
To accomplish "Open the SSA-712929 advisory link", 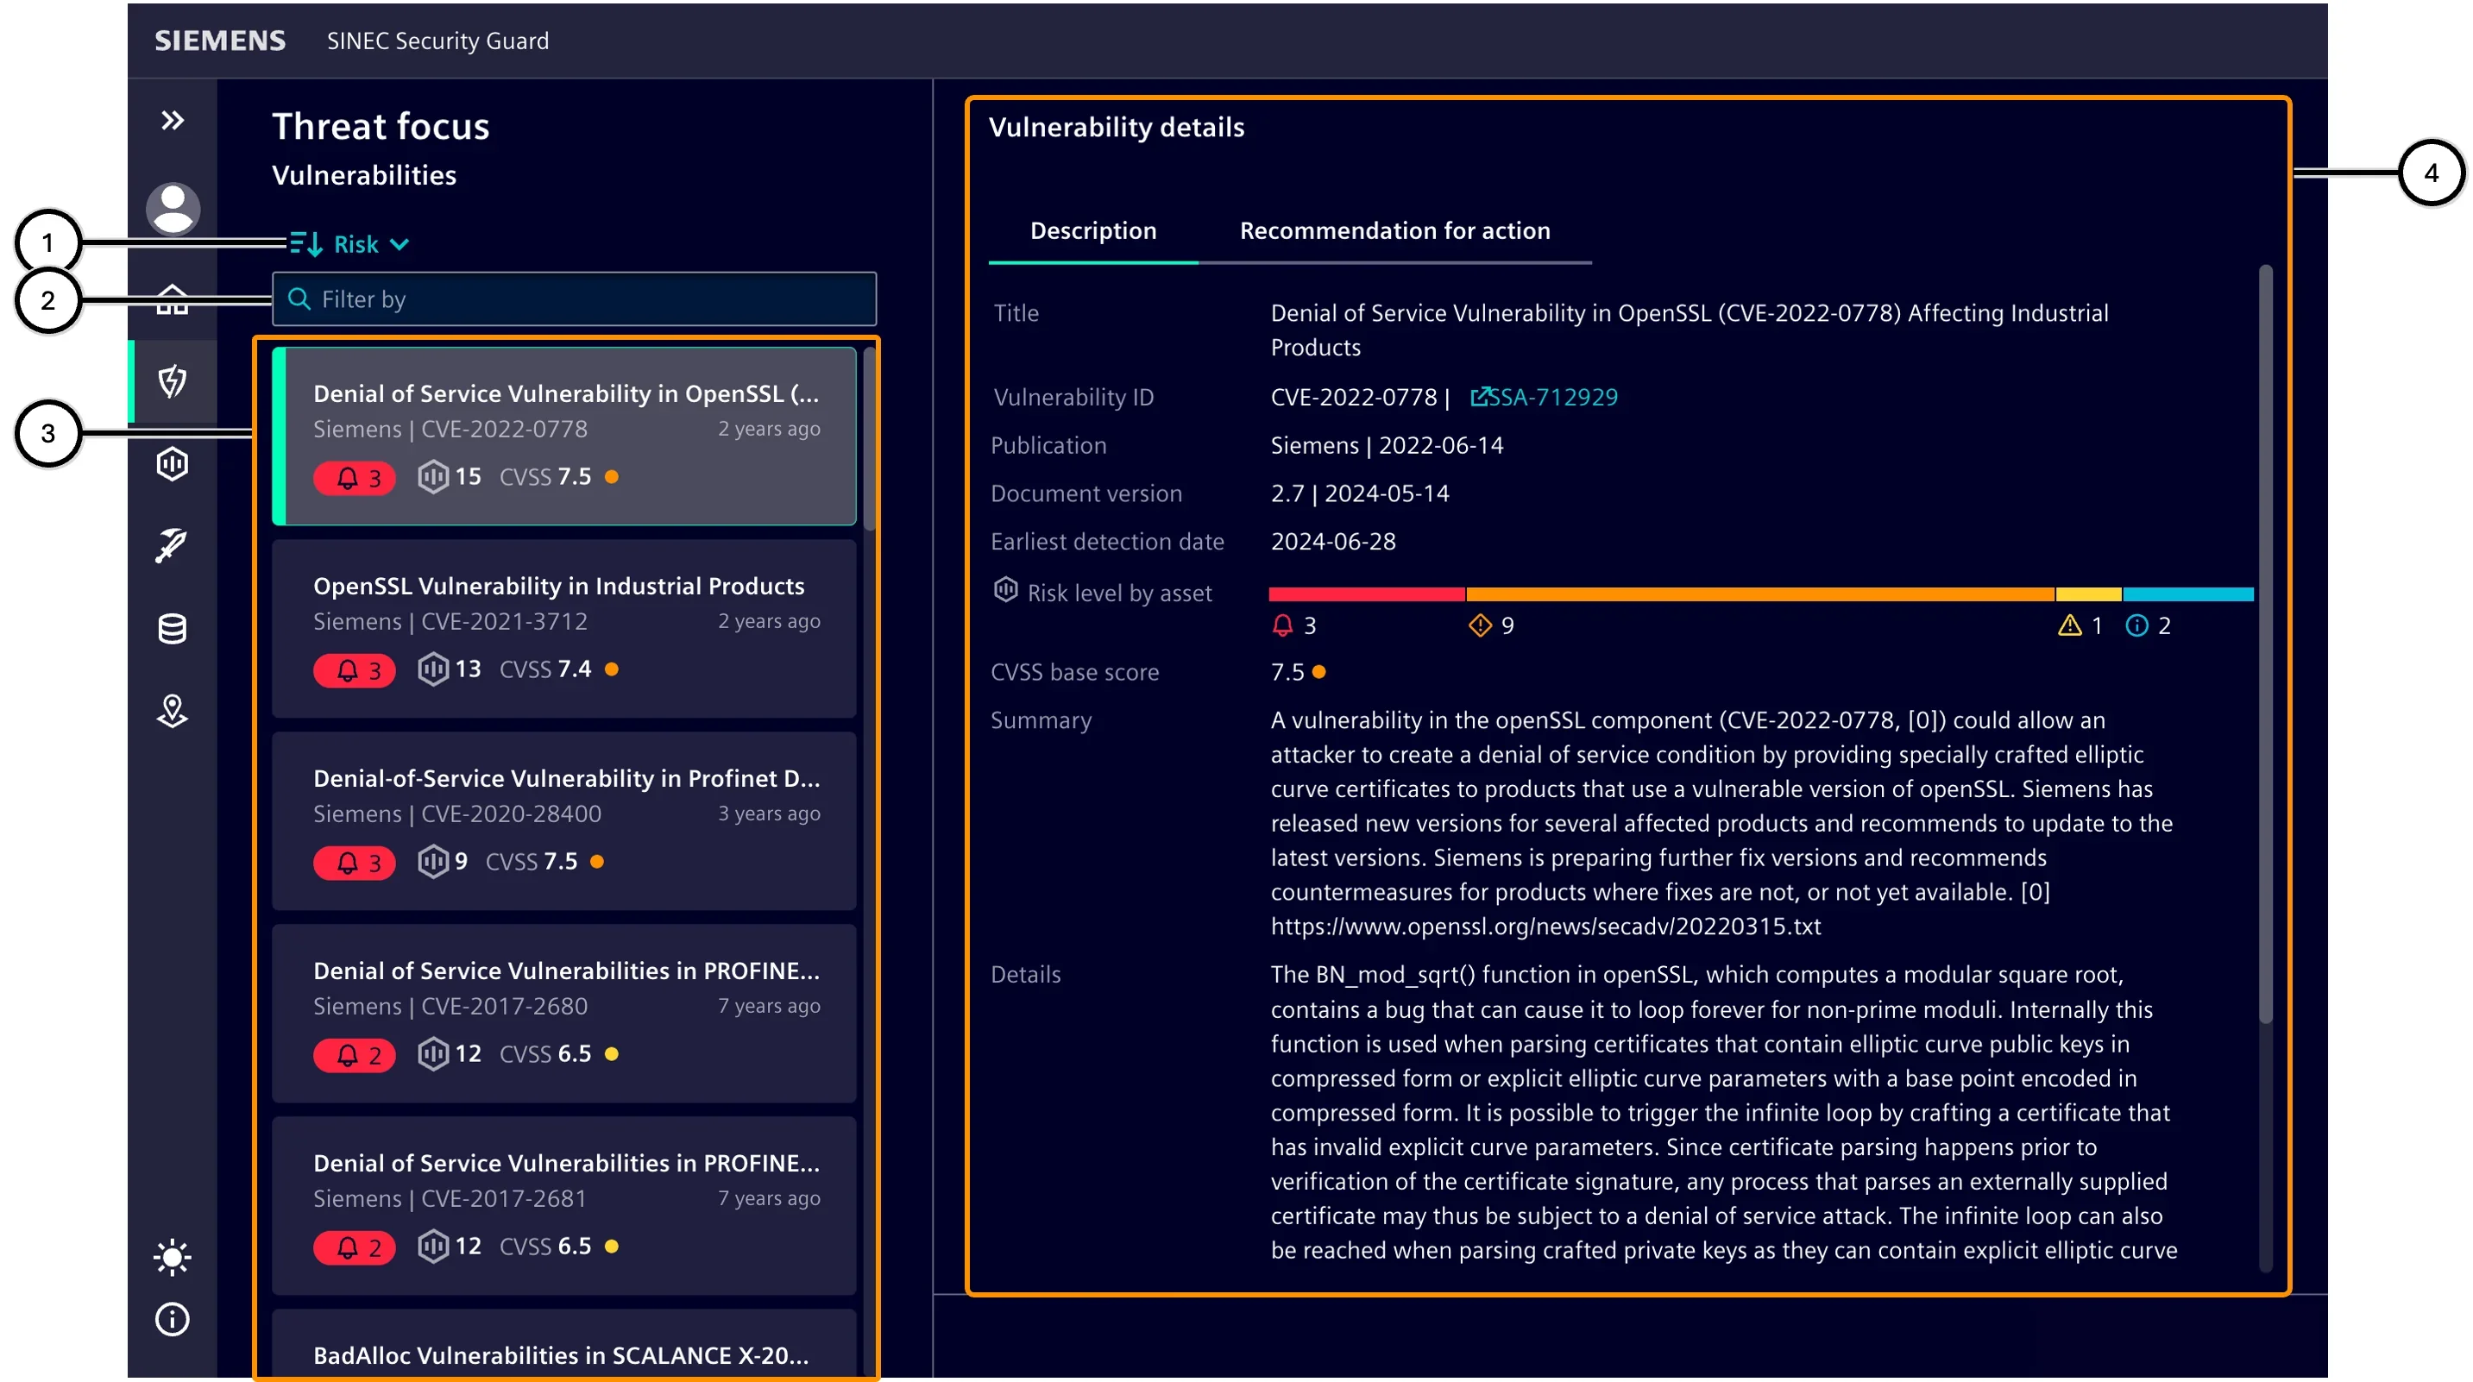I will (1544, 396).
